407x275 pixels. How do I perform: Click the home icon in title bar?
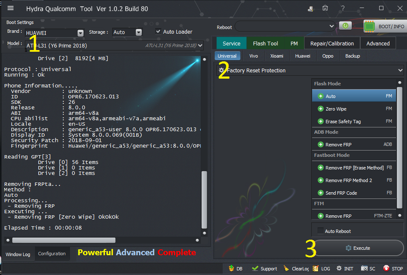click(325, 8)
